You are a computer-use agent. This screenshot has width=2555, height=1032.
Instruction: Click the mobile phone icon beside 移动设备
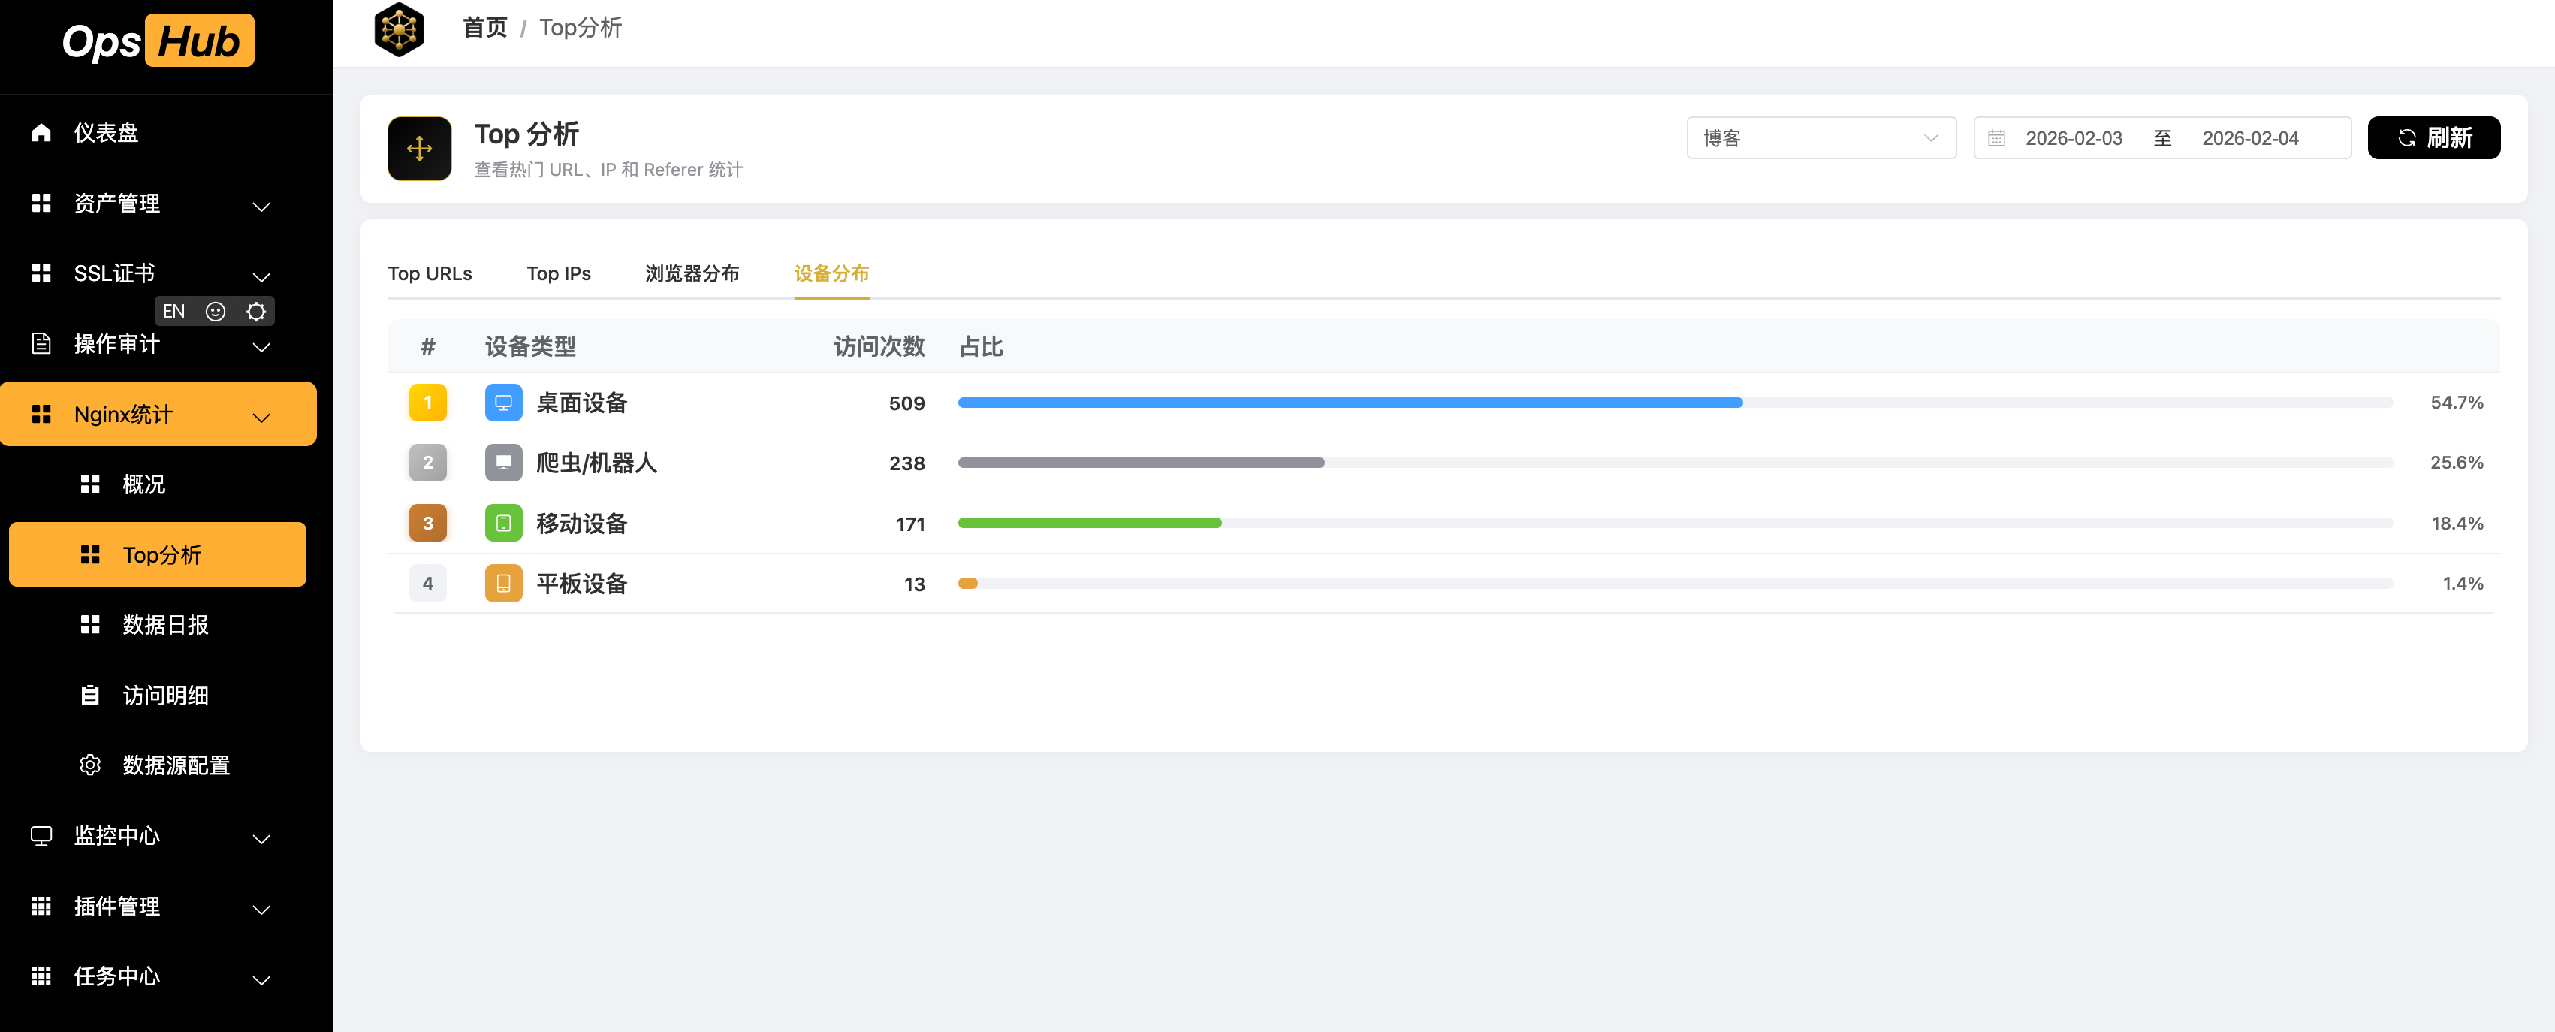(504, 523)
